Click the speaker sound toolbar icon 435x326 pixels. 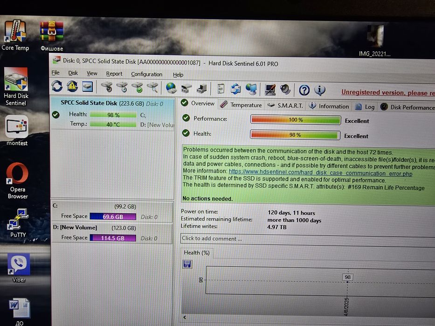pyautogui.click(x=285, y=90)
